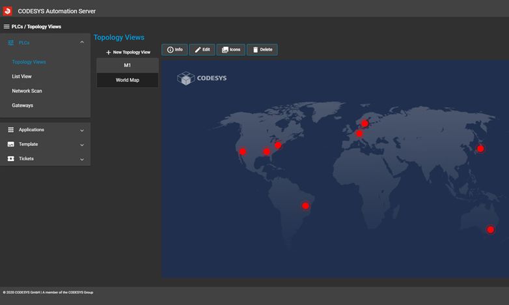The width and height of the screenshot is (509, 305).
Task: Select the World Map topology view
Action: (128, 80)
